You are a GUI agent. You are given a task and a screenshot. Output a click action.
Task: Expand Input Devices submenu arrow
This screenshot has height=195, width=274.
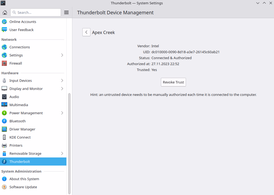point(62,80)
